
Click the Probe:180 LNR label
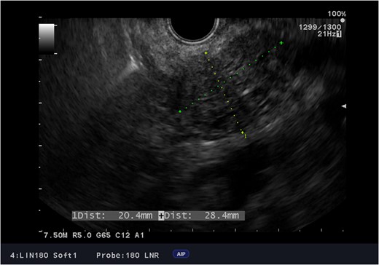click(128, 256)
